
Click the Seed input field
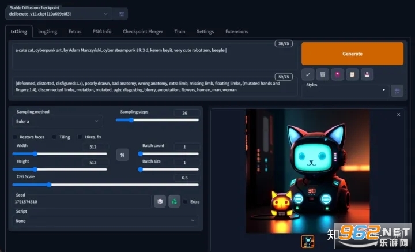(x=82, y=202)
